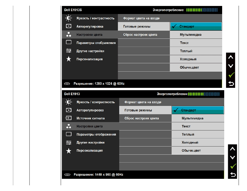Click brightness/contrast sun icon in E1913 menu
Viewport: 247px width, 191px height.
pos(69,102)
